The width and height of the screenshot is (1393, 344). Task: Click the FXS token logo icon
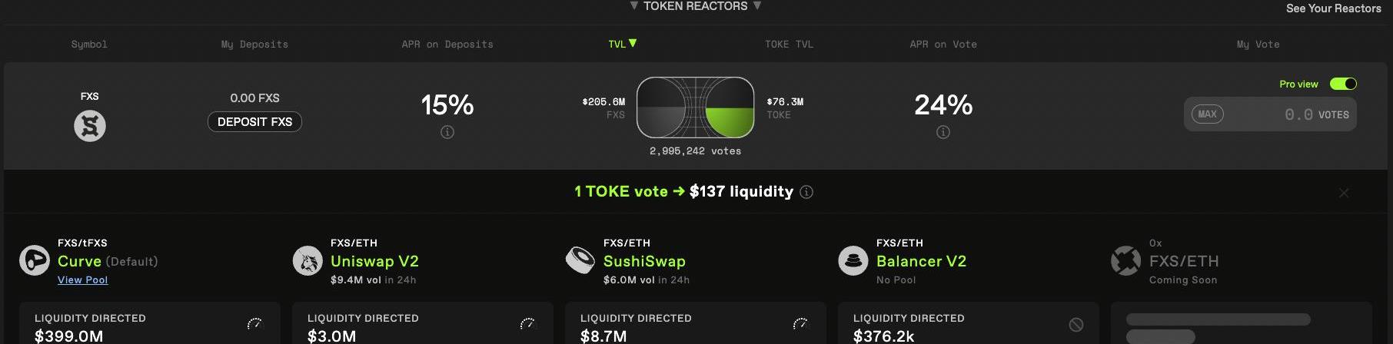click(x=90, y=126)
